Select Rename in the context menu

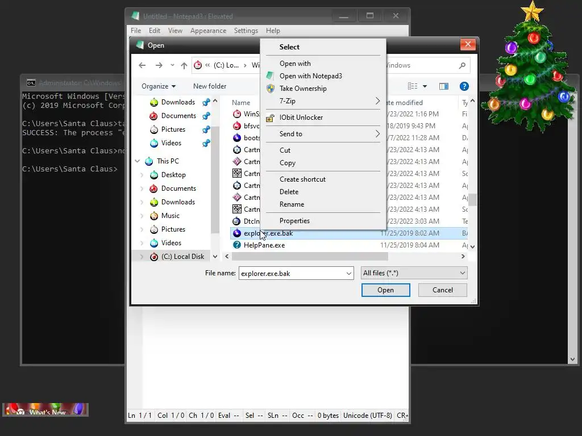pos(323,204)
